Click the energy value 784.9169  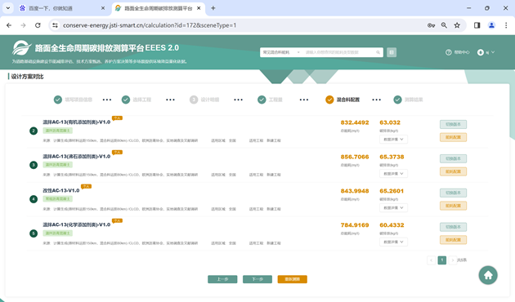tap(355, 225)
